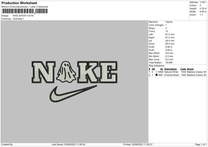Viewport: 208px width, 147px height.
Task: Click the Nike swoosh embroidery
Action: [73, 94]
